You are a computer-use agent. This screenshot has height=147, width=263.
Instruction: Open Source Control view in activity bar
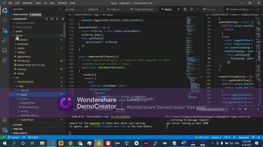pos(5,30)
